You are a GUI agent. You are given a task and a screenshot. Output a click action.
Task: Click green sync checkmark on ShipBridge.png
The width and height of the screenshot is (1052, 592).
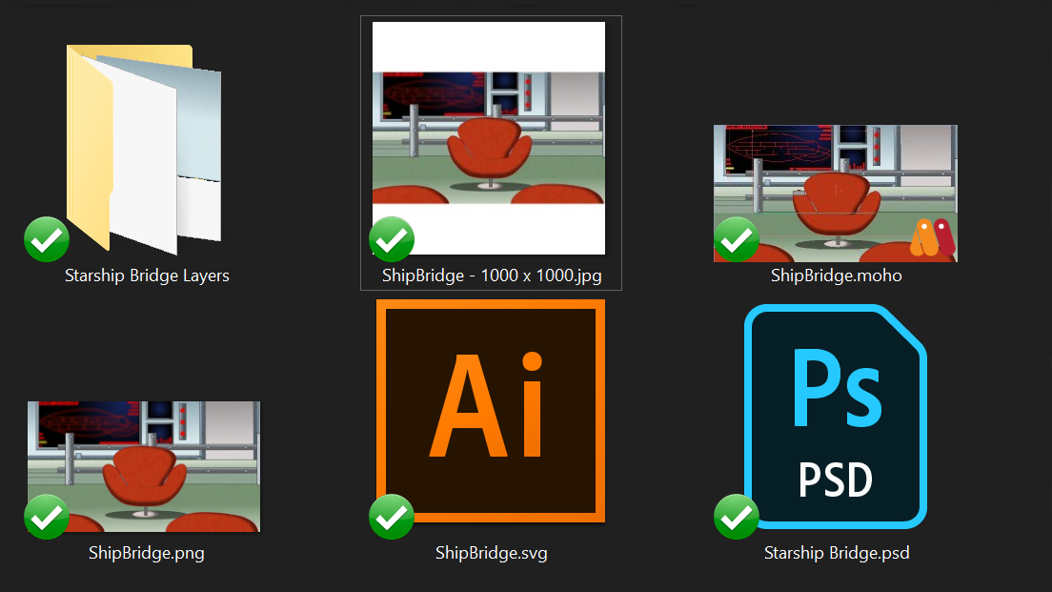[x=46, y=517]
